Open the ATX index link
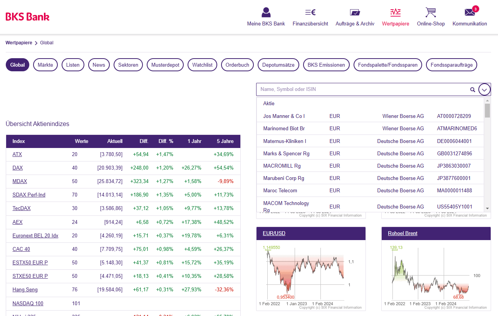The image size is (498, 316). (17, 154)
